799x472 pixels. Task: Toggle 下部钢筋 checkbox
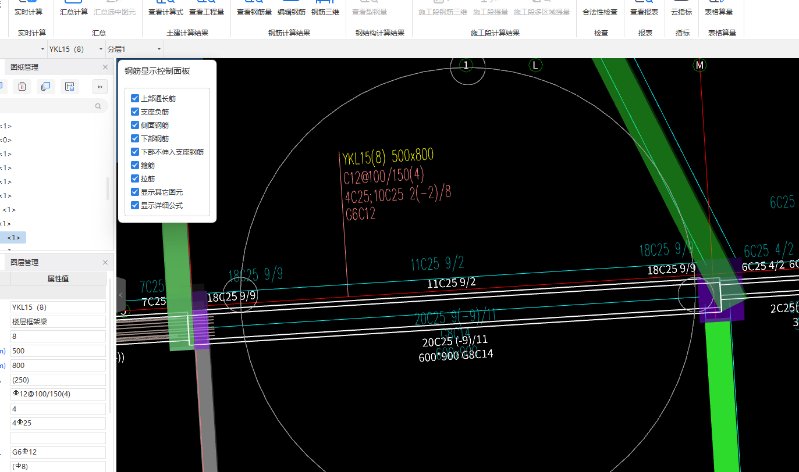135,138
